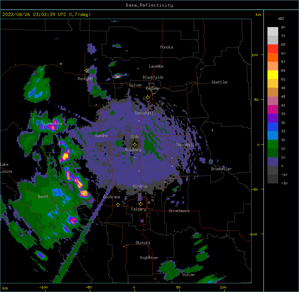
Task: Click the Limestone label
Action: [53, 123]
